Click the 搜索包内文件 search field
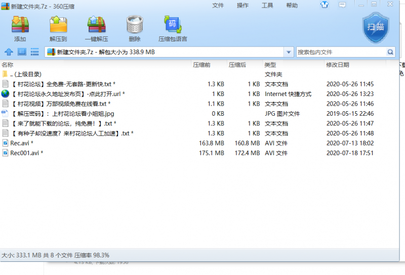405x275 pixels. [x=340, y=52]
